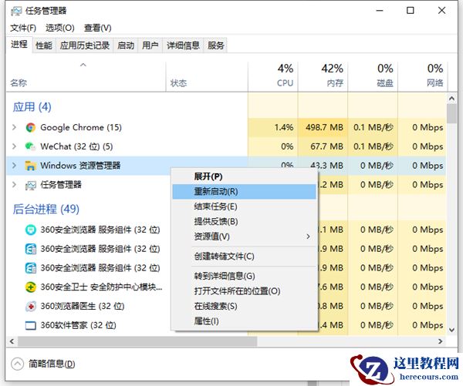Select the 360软件管家 (32 位) row text
Image resolution: width=463 pixels, height=386 pixels.
(78, 325)
